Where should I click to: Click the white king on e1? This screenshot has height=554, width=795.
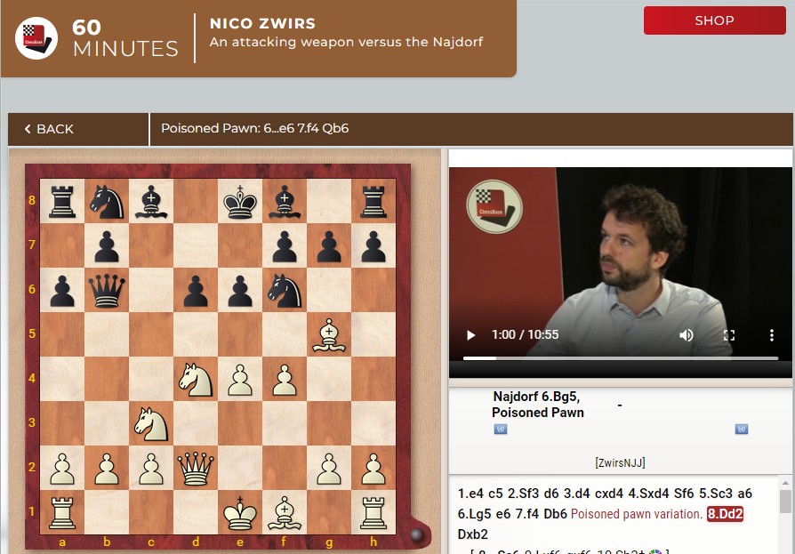240,512
